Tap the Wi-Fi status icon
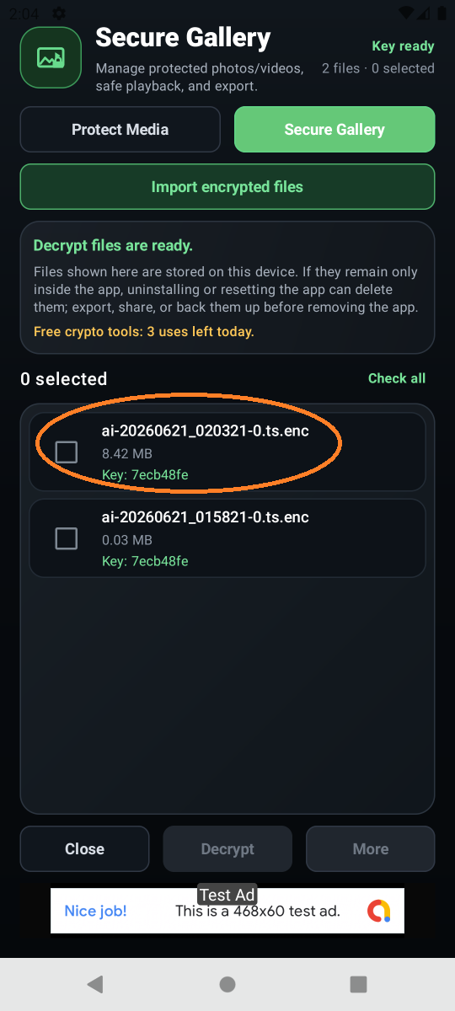This screenshot has width=455, height=1011. tap(408, 13)
